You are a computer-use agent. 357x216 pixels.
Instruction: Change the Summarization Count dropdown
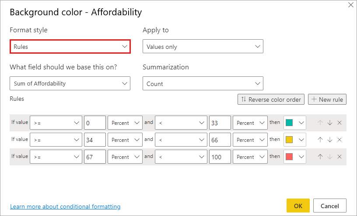(203, 83)
